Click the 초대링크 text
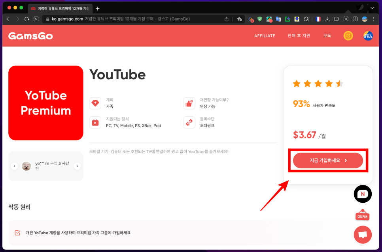382x252 pixels. tap(207, 126)
